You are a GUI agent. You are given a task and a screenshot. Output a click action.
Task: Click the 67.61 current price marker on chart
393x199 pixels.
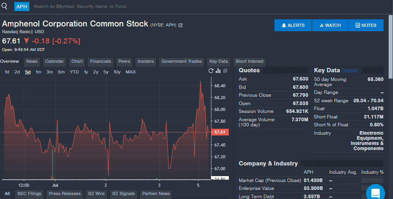point(220,132)
